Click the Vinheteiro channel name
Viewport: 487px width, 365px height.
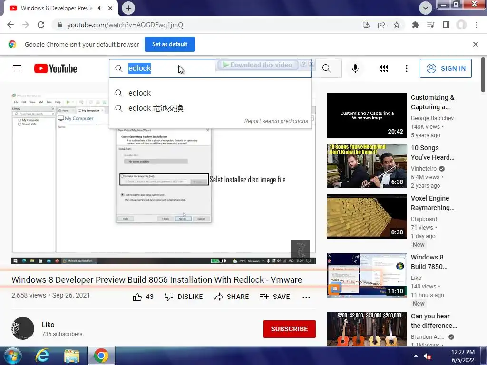(x=424, y=169)
